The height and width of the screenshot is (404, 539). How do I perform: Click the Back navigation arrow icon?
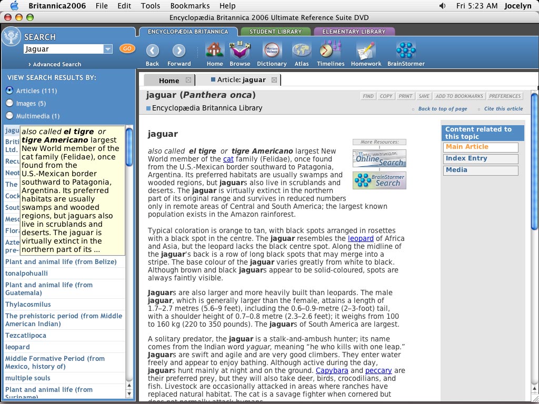(x=152, y=50)
